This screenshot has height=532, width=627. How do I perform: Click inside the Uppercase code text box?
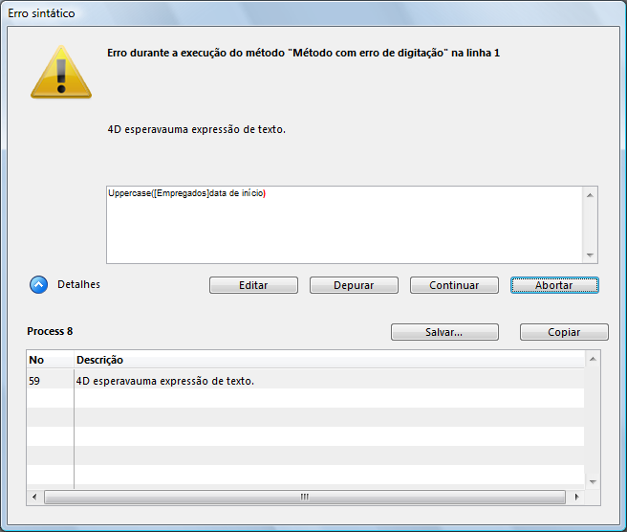coord(344,225)
